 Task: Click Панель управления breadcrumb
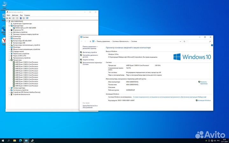103,41
